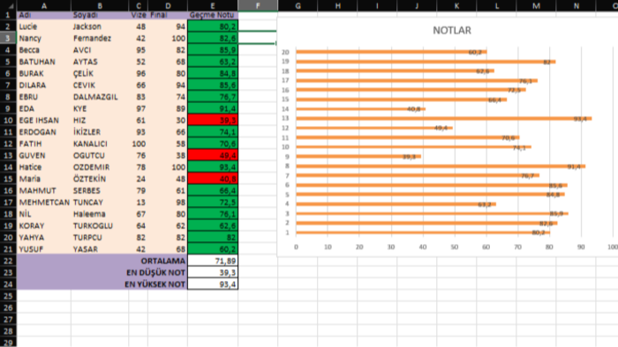
Task: Click the 'NOTLAR' chart title
Action: [452, 30]
